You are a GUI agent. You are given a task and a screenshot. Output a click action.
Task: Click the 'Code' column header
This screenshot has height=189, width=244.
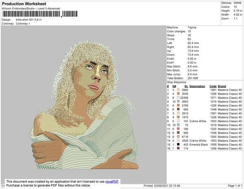point(213,86)
